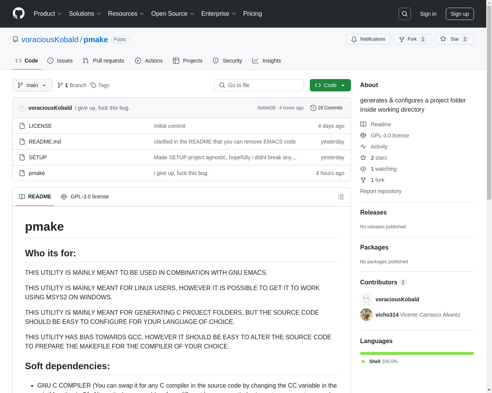
Task: Open the 'Initial commit' message link
Action: click(x=170, y=126)
